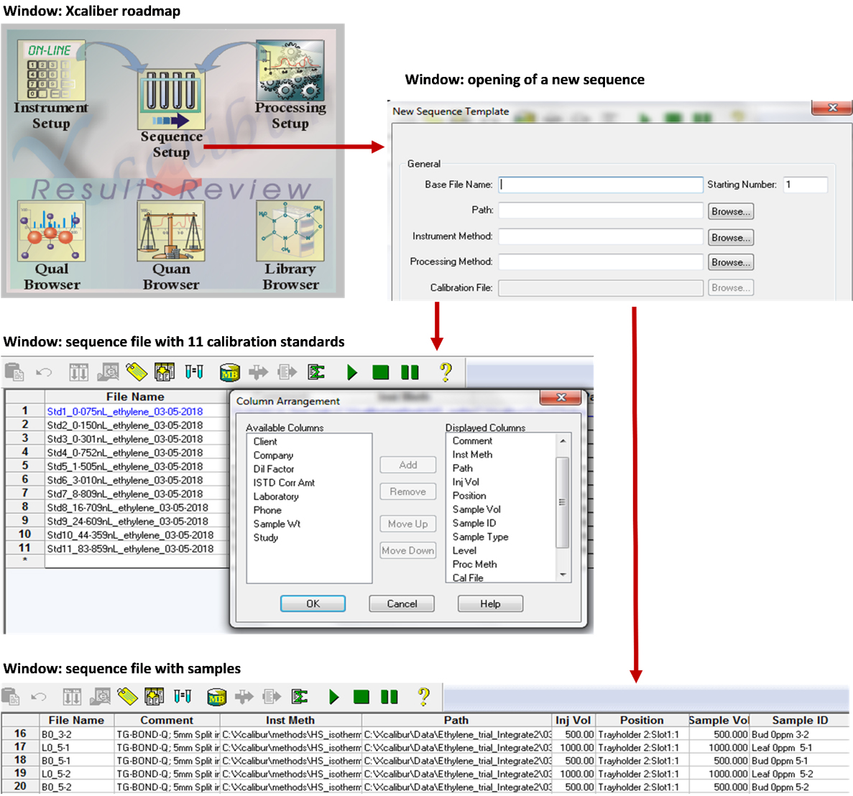Click yellow tag icon in calibration standards toolbar
This screenshot has width=853, height=796.
[x=137, y=372]
